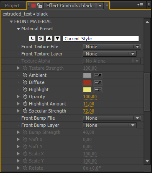Screen dimensions: 152x173
Task: Open the Diffuse red color swatch
Action: (87, 82)
